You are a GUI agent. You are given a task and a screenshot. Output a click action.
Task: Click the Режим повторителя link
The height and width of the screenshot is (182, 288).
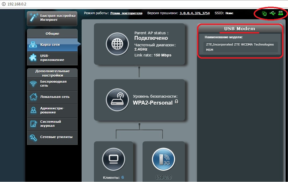126,13
